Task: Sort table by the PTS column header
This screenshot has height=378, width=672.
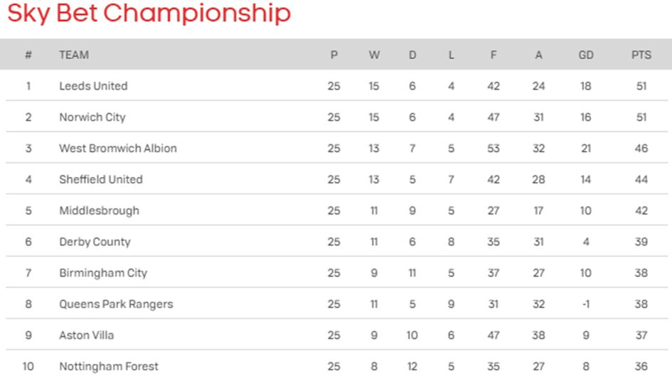Action: pos(641,55)
